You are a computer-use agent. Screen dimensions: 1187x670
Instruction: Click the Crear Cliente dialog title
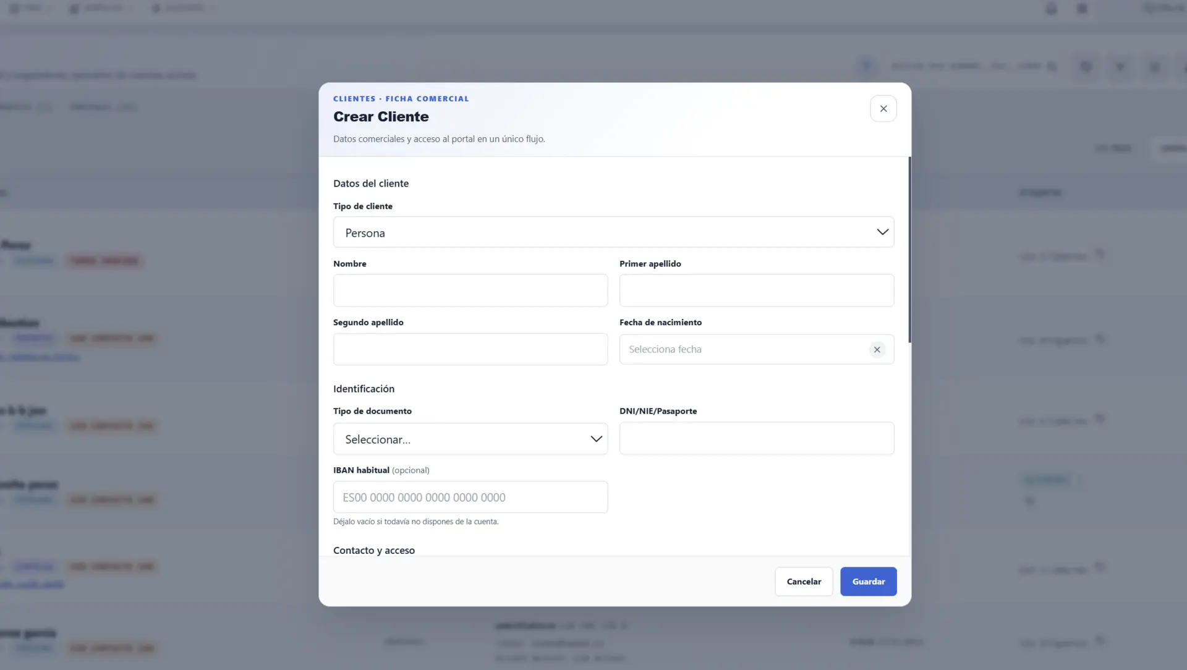(381, 117)
